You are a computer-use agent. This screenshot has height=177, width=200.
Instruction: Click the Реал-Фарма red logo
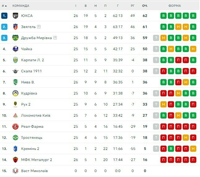click(15, 127)
